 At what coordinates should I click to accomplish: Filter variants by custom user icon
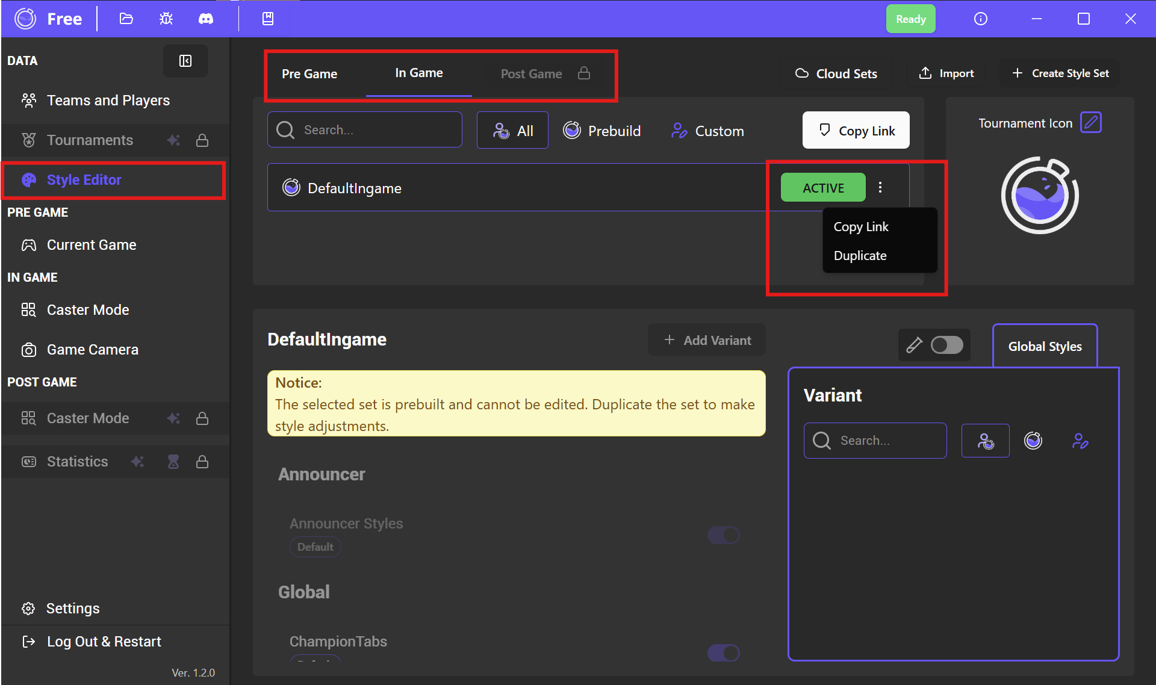(x=1080, y=441)
